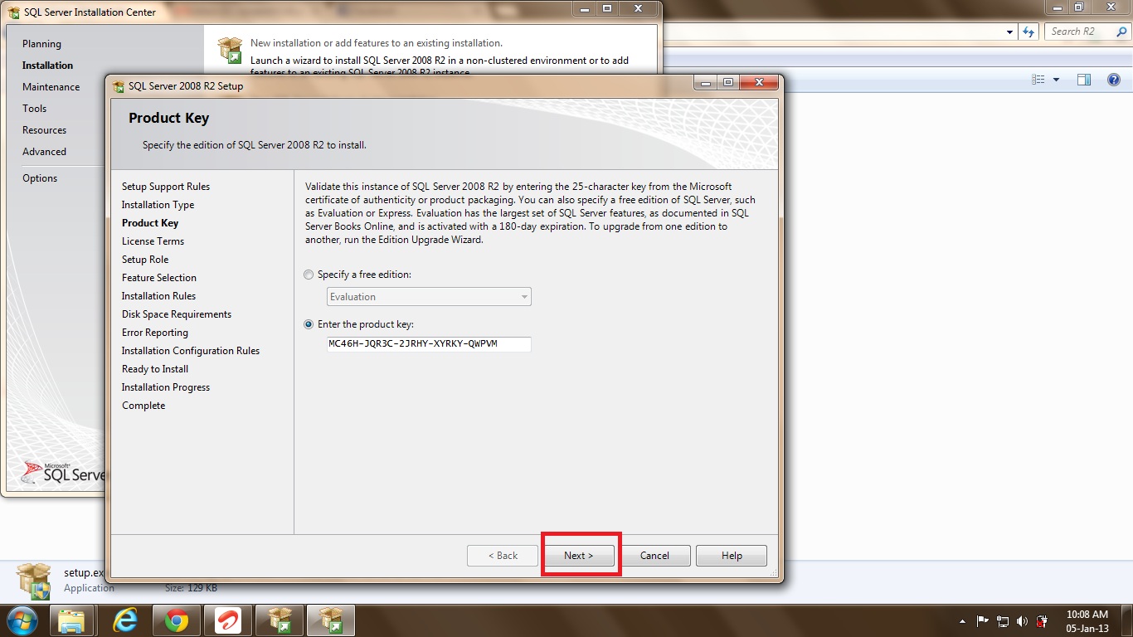The width and height of the screenshot is (1133, 637).
Task: Open Google Chrome from the taskbar
Action: coord(176,620)
